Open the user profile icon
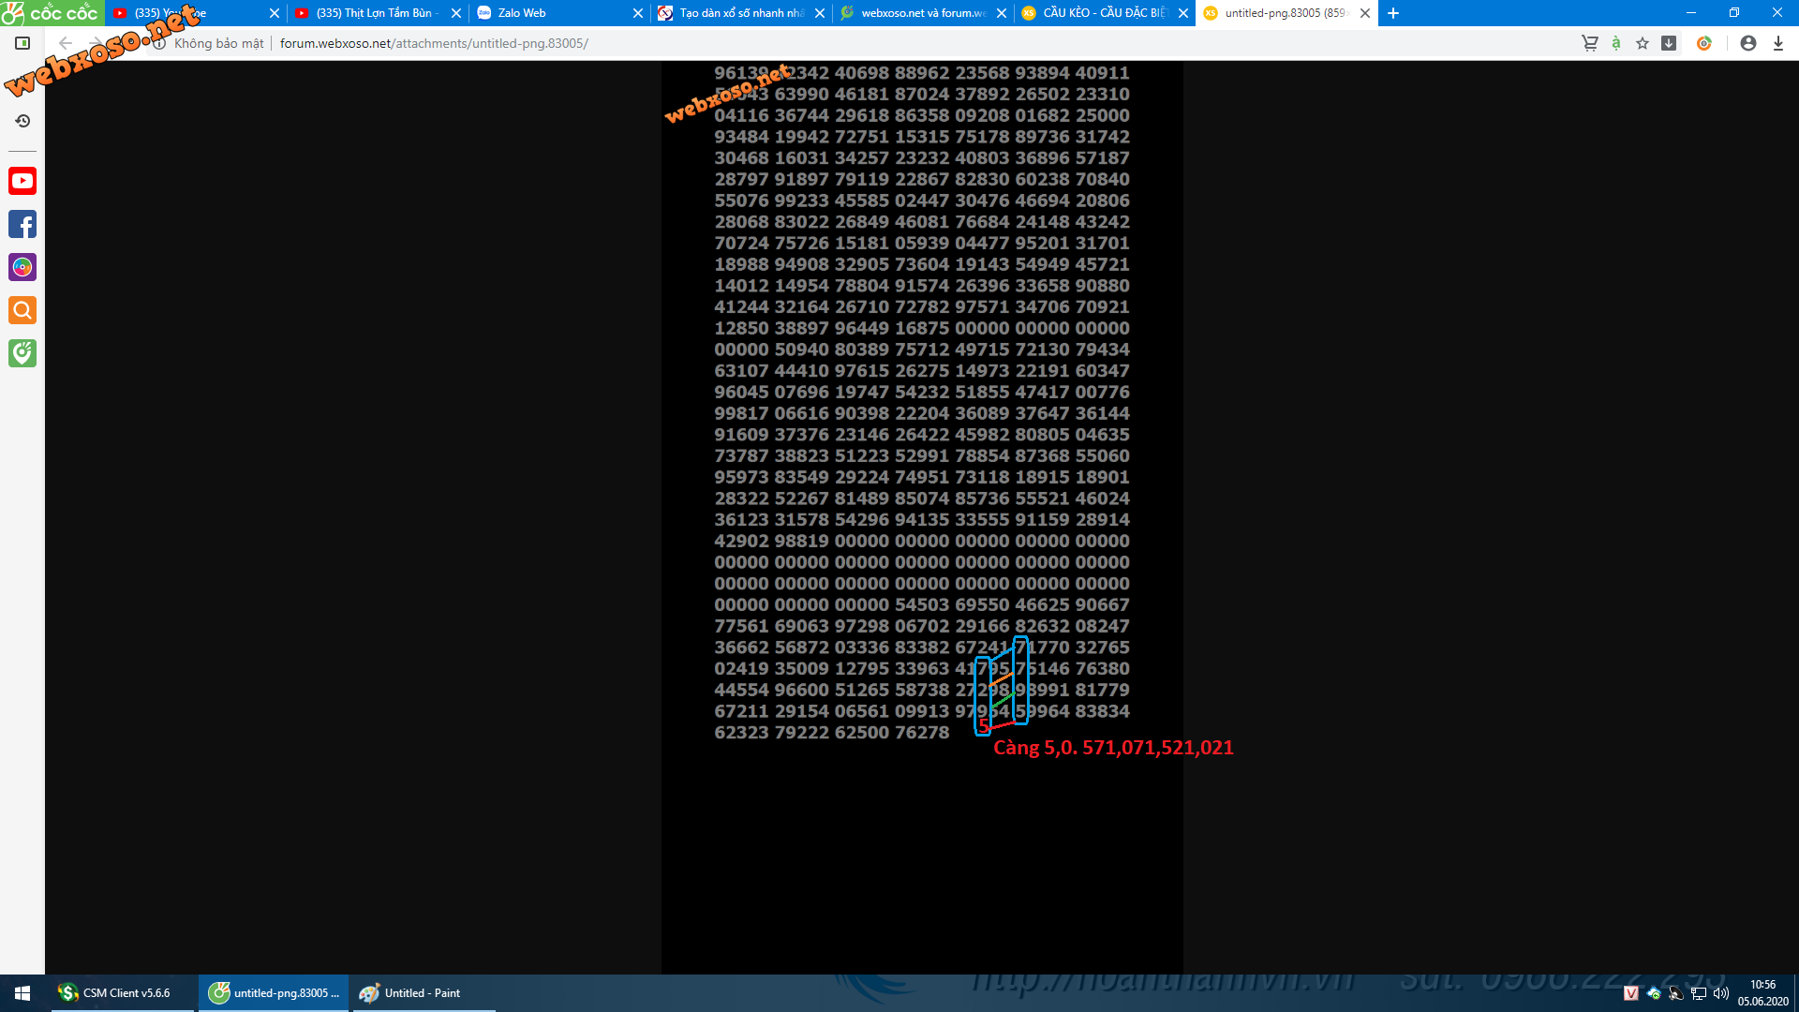The height and width of the screenshot is (1012, 1799). point(1748,43)
